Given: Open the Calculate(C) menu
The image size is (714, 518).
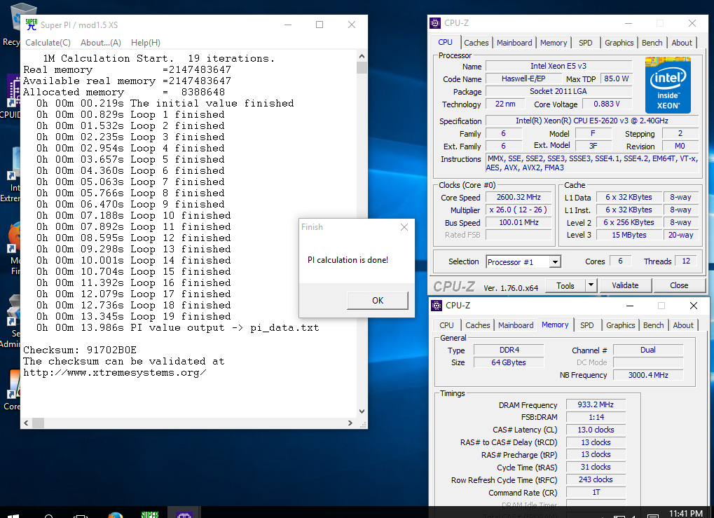Looking at the screenshot, I should tap(48, 42).
